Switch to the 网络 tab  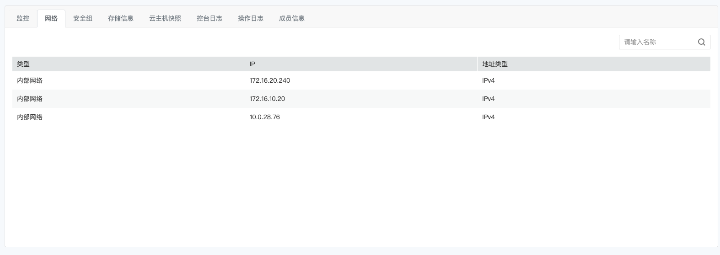(51, 18)
